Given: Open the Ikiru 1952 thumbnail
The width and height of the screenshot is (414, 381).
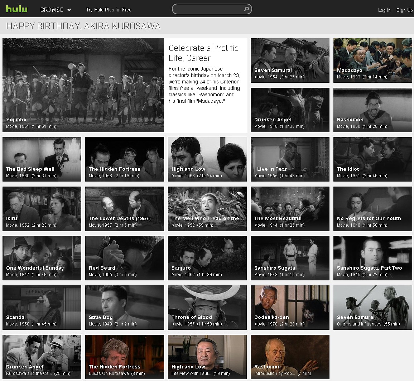Looking at the screenshot, I should pyautogui.click(x=42, y=209).
